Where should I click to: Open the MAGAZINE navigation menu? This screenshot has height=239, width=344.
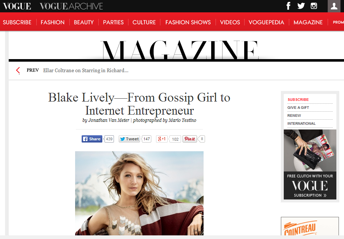pos(308,22)
